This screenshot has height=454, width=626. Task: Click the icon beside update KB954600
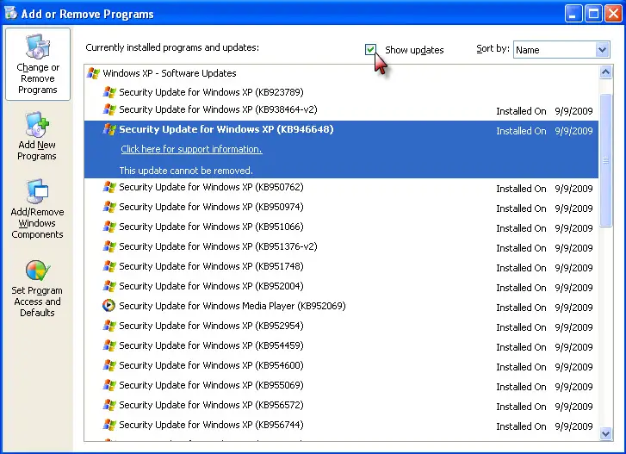pos(109,365)
